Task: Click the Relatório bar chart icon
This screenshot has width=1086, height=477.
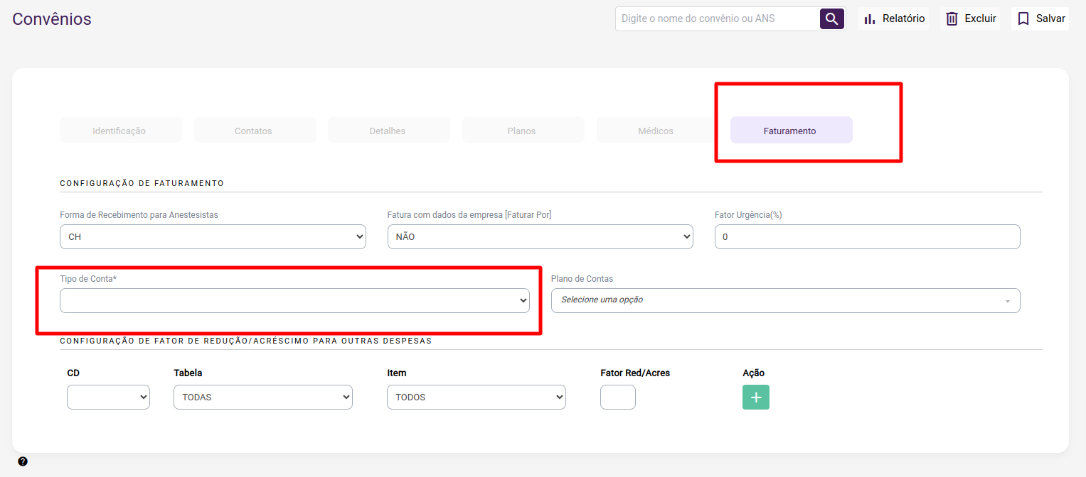Action: (x=869, y=19)
